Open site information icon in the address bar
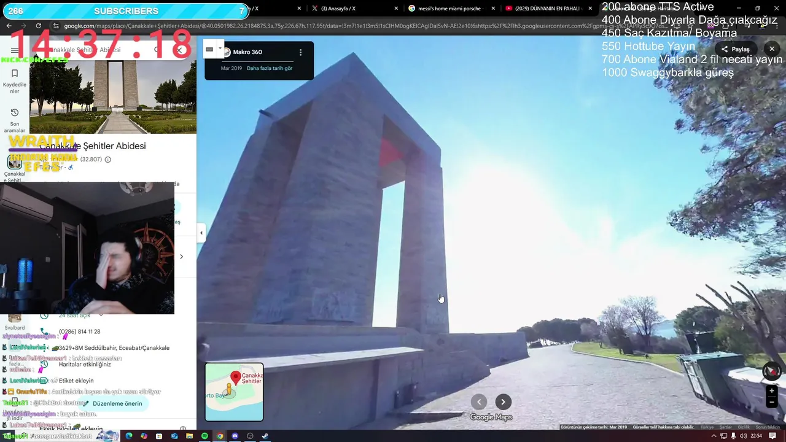The width and height of the screenshot is (786, 442). 56,26
